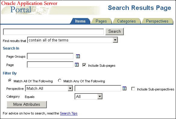Focus the main search text field
This screenshot has height=119, width=176.
click(x=53, y=32)
